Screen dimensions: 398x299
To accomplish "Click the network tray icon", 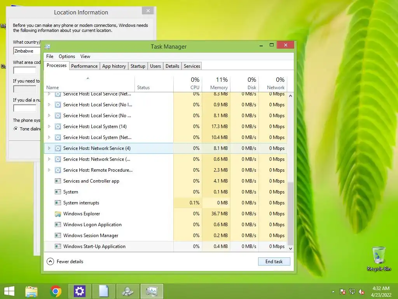I will click(352, 292).
